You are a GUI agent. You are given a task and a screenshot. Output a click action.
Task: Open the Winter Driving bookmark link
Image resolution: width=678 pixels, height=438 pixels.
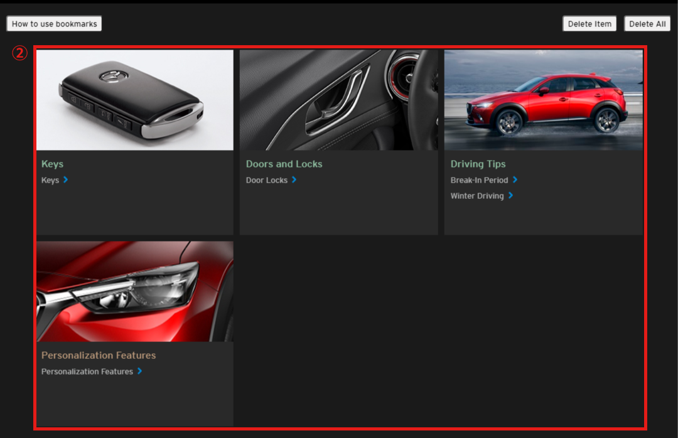477,196
